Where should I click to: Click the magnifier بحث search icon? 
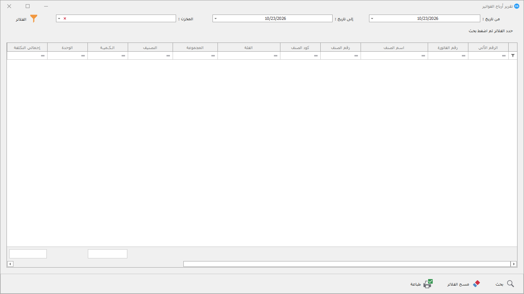pos(511,284)
